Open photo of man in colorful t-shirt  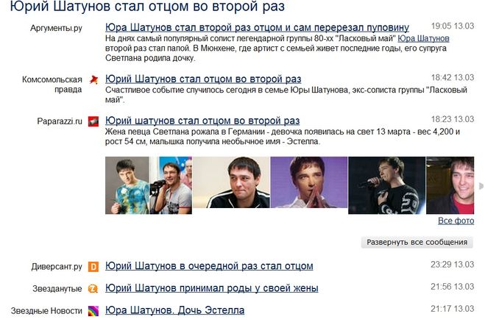(127, 185)
